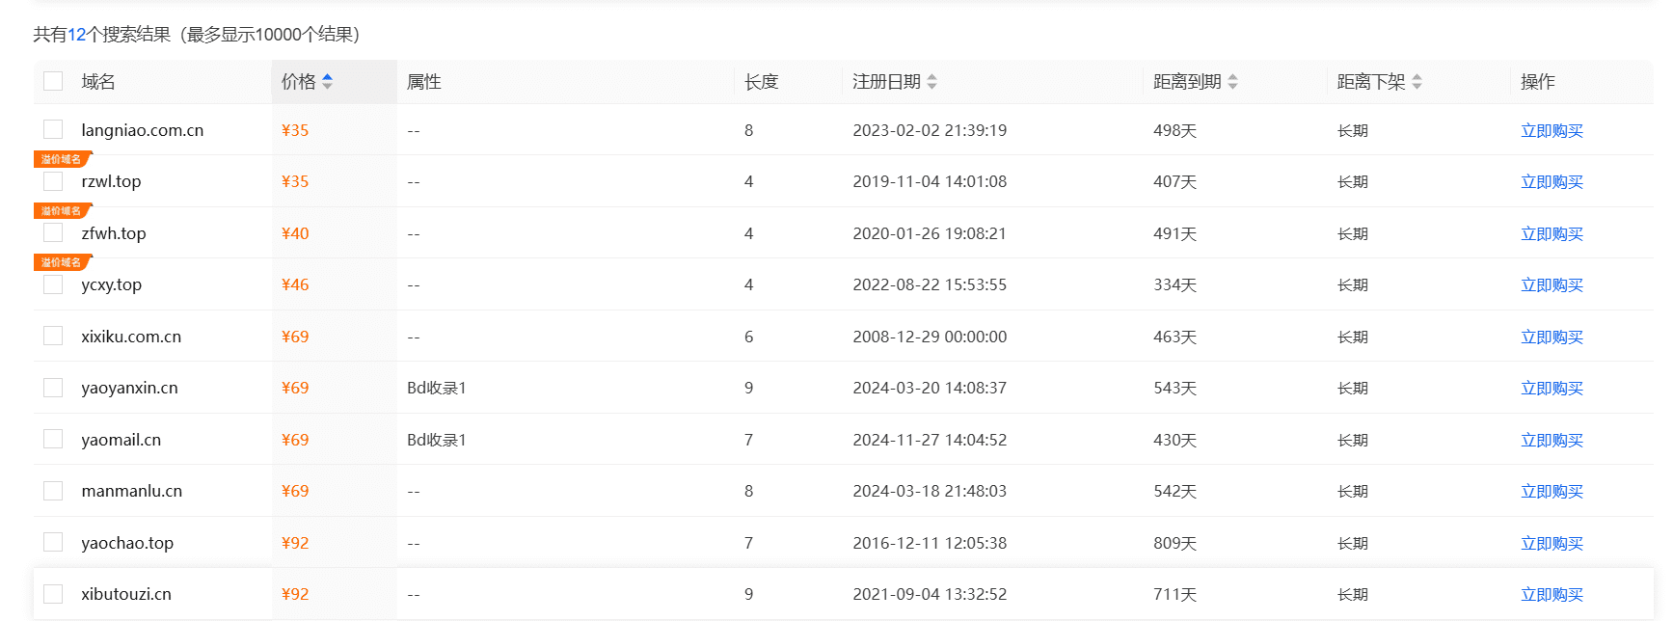This screenshot has width=1673, height=621.
Task: Click the length column header
Action: point(761,82)
